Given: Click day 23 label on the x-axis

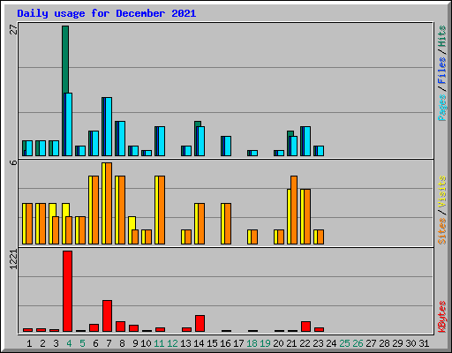Looking at the screenshot, I should 318,343.
